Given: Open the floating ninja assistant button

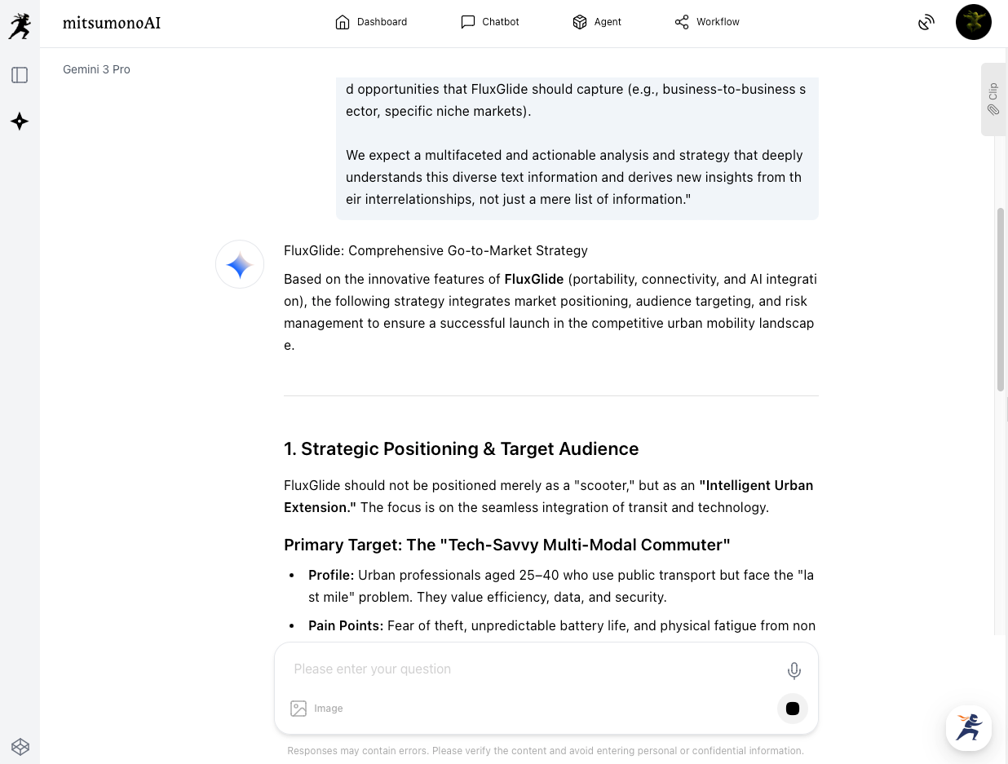Looking at the screenshot, I should [x=969, y=727].
